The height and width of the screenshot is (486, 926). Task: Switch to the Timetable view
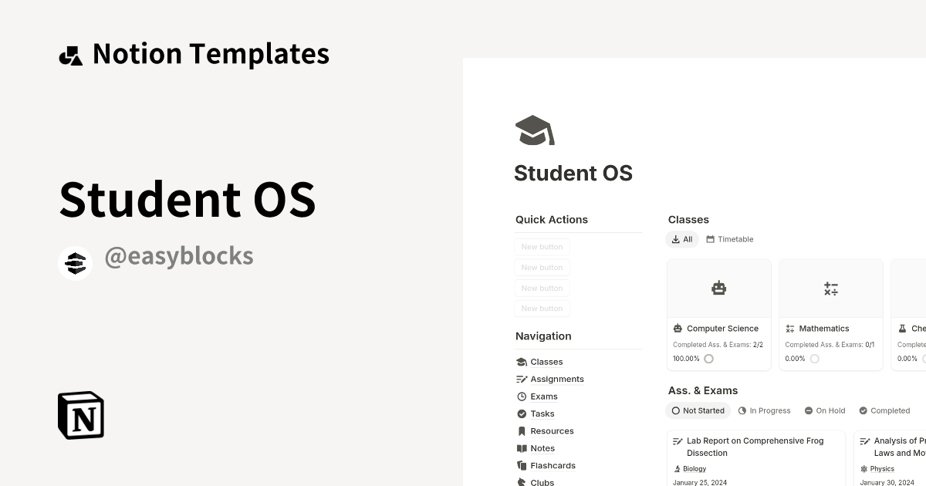pos(729,239)
